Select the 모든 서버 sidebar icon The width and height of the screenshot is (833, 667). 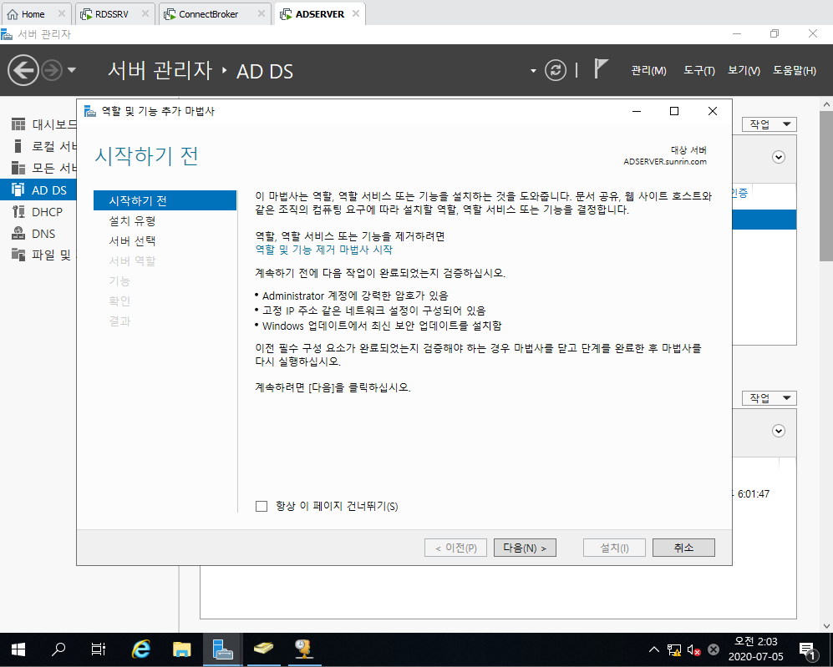(18, 168)
